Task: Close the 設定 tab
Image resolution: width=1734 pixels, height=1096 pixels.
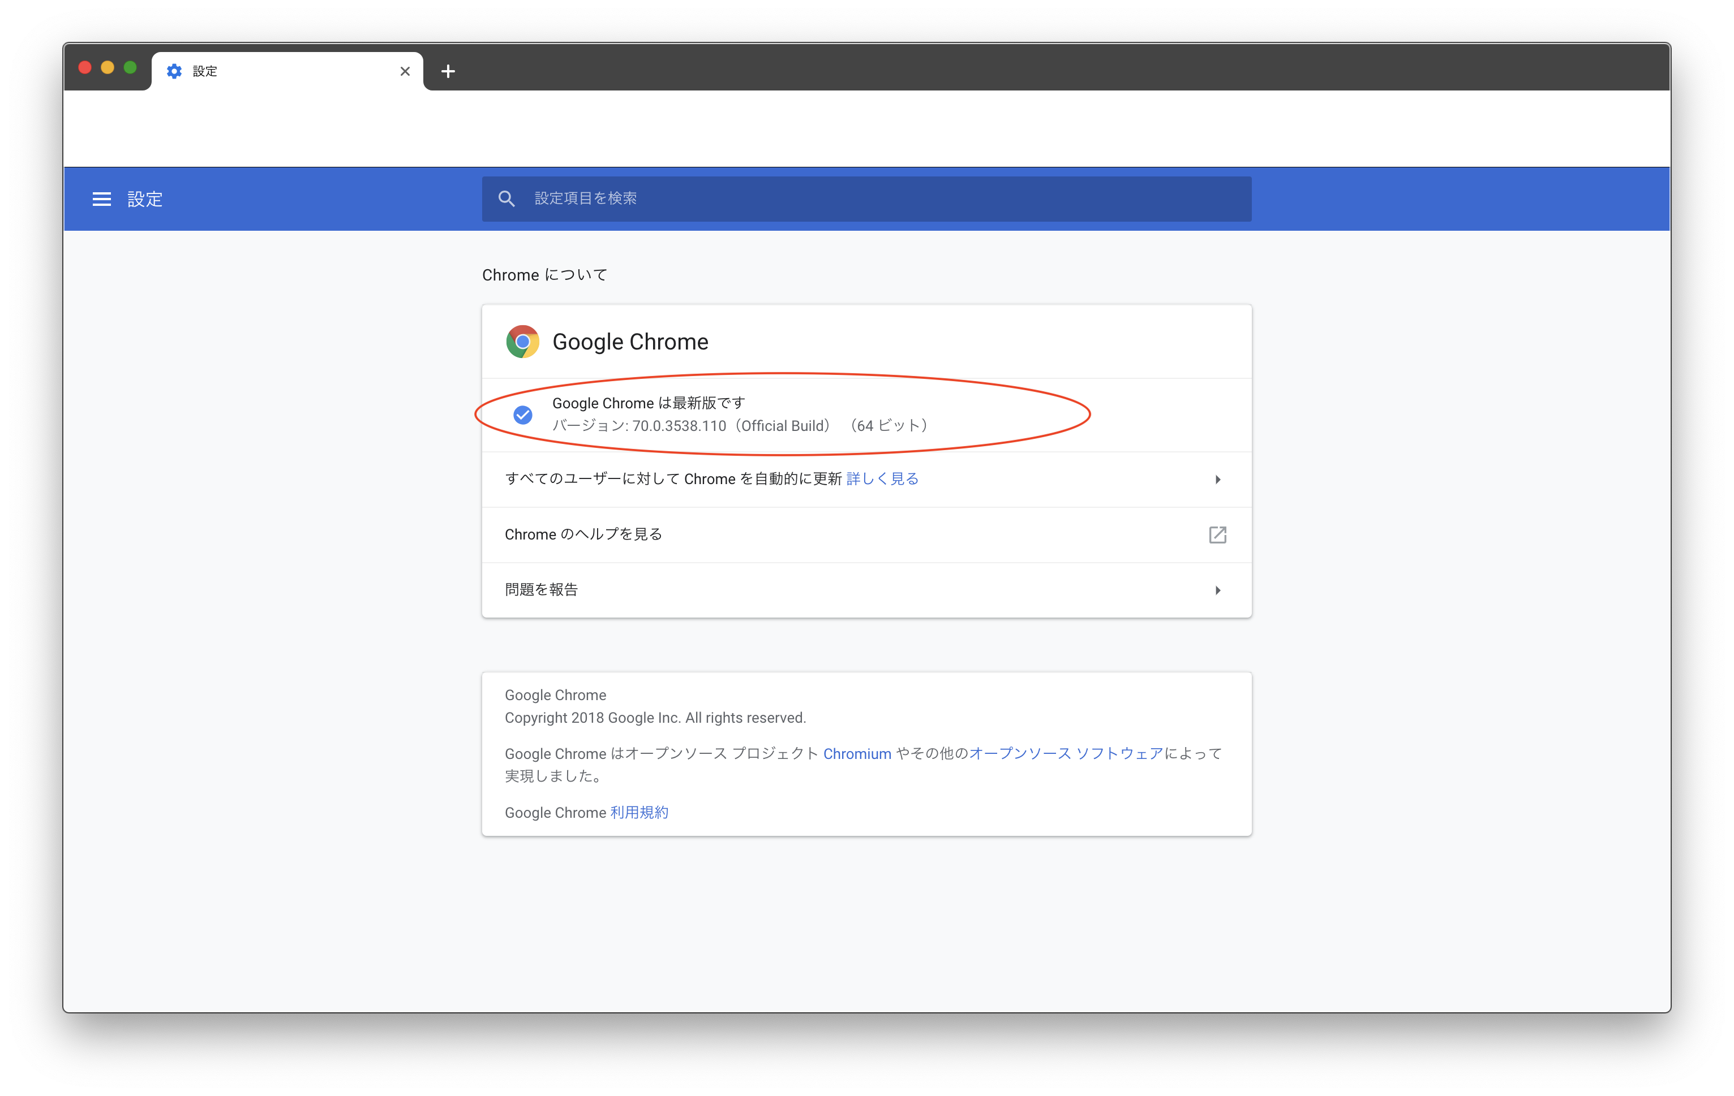Action: tap(405, 71)
